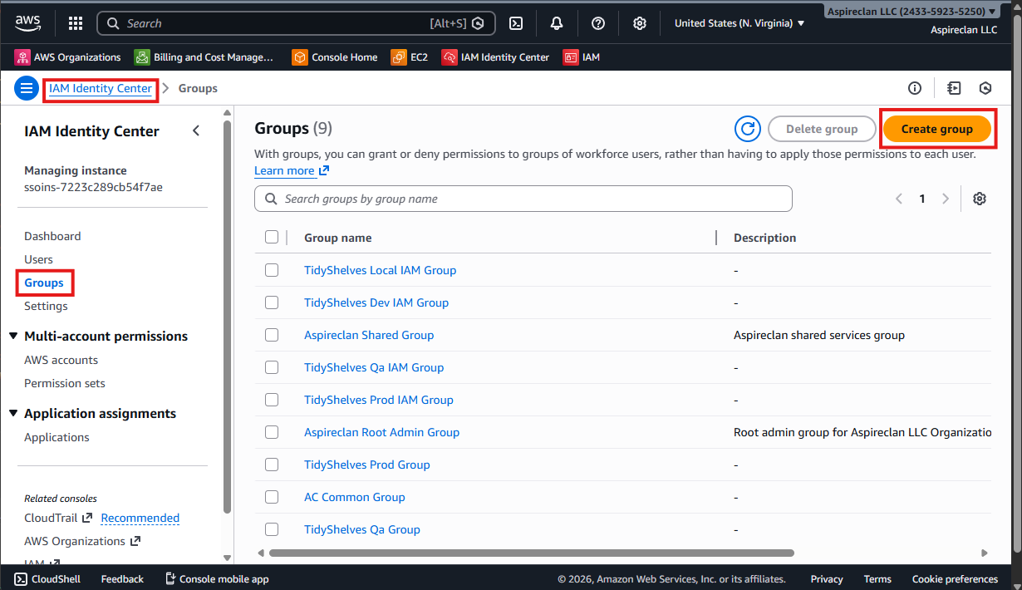
Task: Open the help question mark icon
Action: [598, 23]
